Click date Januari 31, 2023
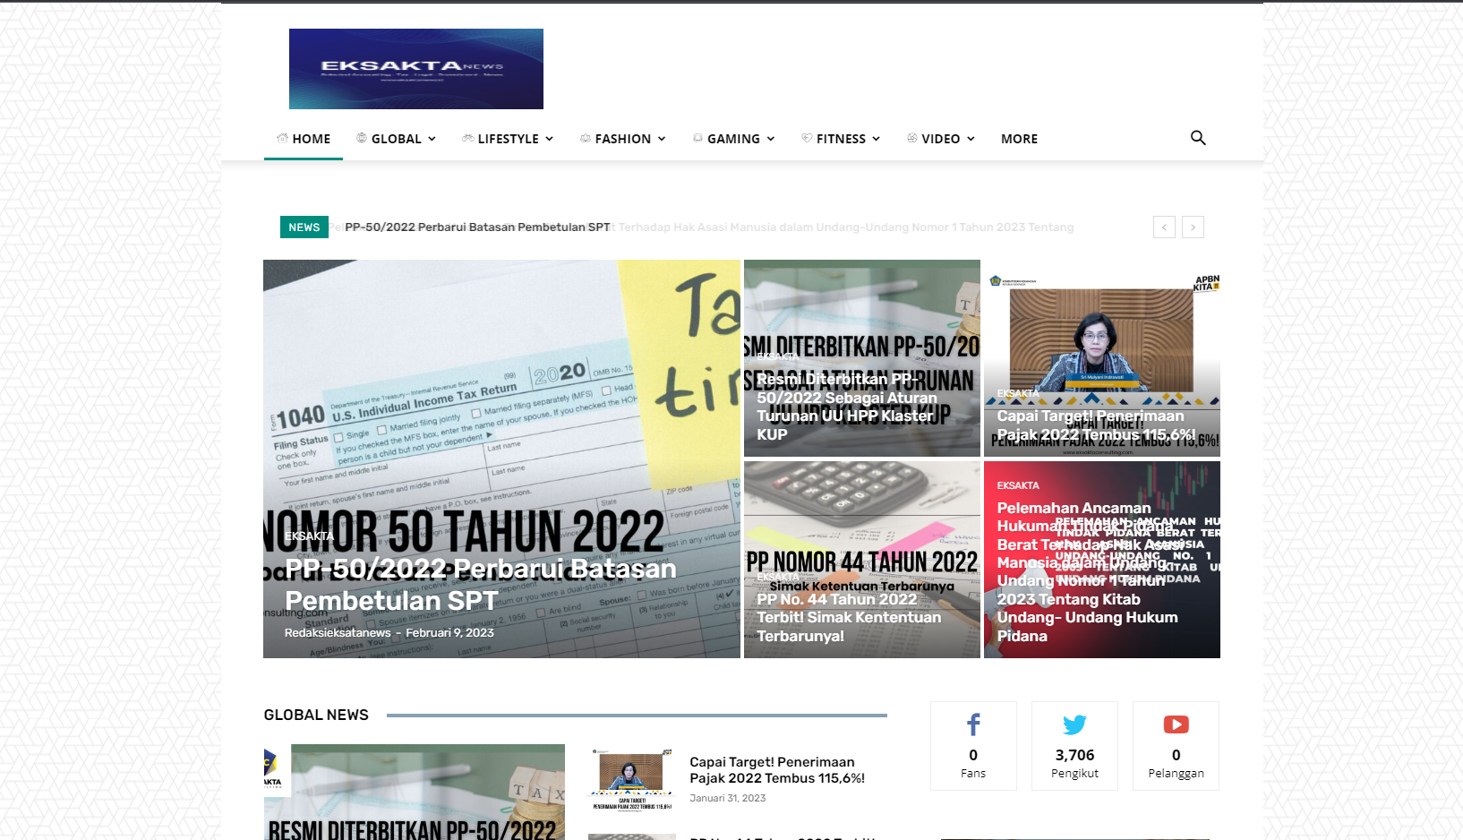This screenshot has width=1463, height=840. point(728,798)
